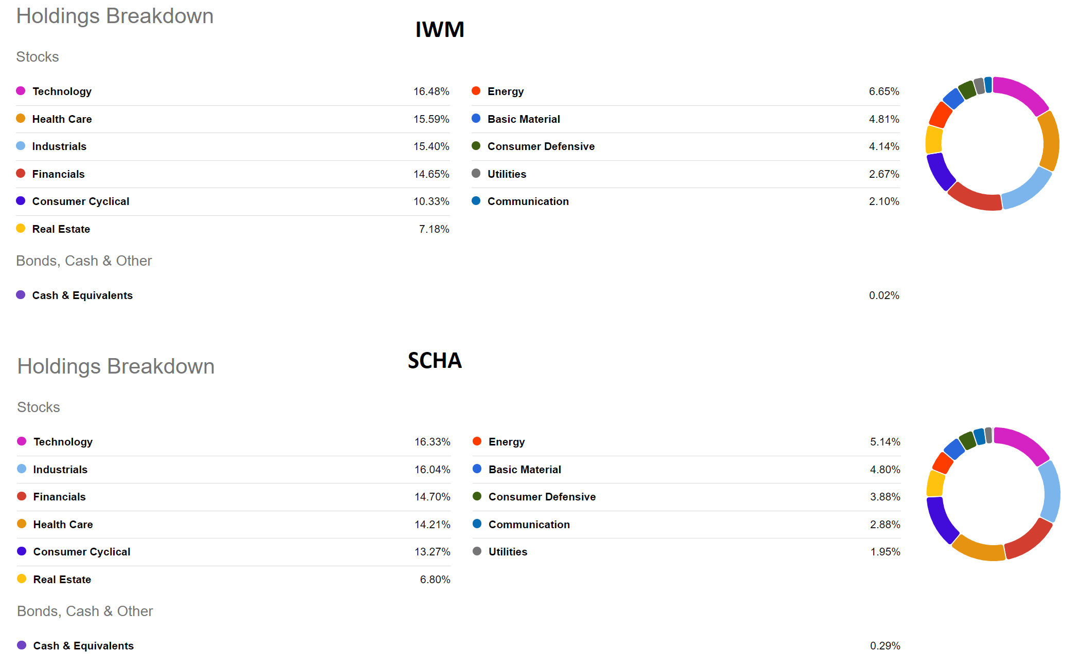The height and width of the screenshot is (670, 1079).
Task: Click the yellow Real Estate dot under IWM
Action: (x=21, y=228)
